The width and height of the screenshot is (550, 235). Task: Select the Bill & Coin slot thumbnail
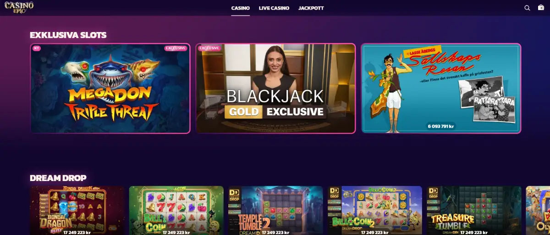coord(176,210)
